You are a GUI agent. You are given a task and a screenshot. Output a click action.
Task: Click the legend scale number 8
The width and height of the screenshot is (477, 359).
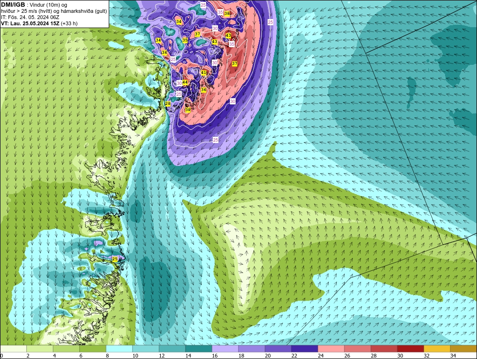(x=107, y=356)
